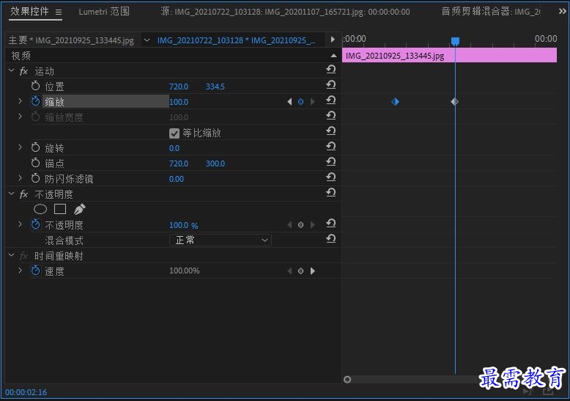The width and height of the screenshot is (570, 401).
Task: Edit the 位置 Y value 334.5
Action: point(215,87)
